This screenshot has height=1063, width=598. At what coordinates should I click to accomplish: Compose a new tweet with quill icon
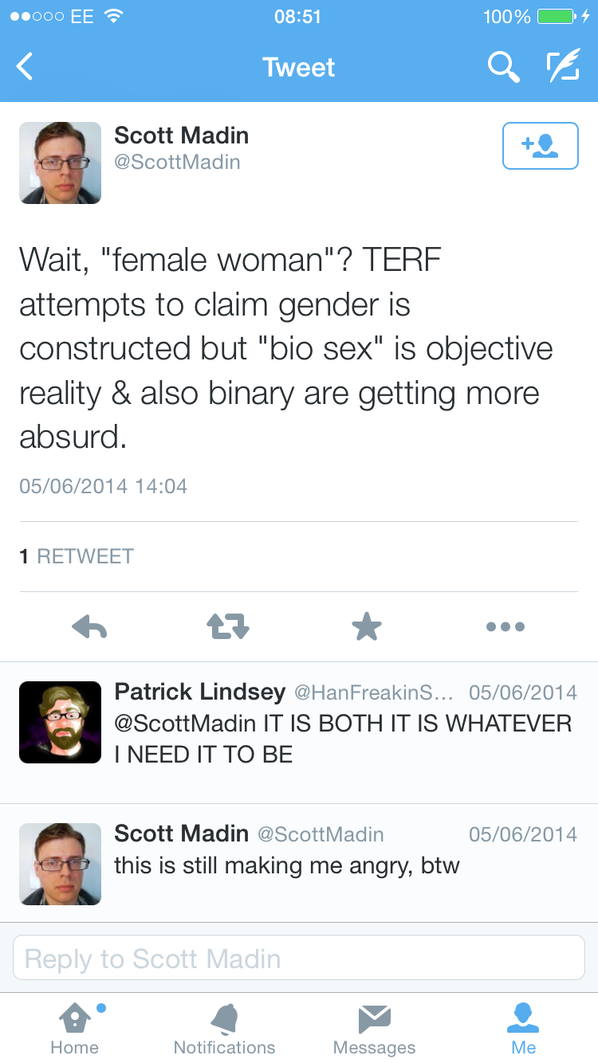[562, 67]
